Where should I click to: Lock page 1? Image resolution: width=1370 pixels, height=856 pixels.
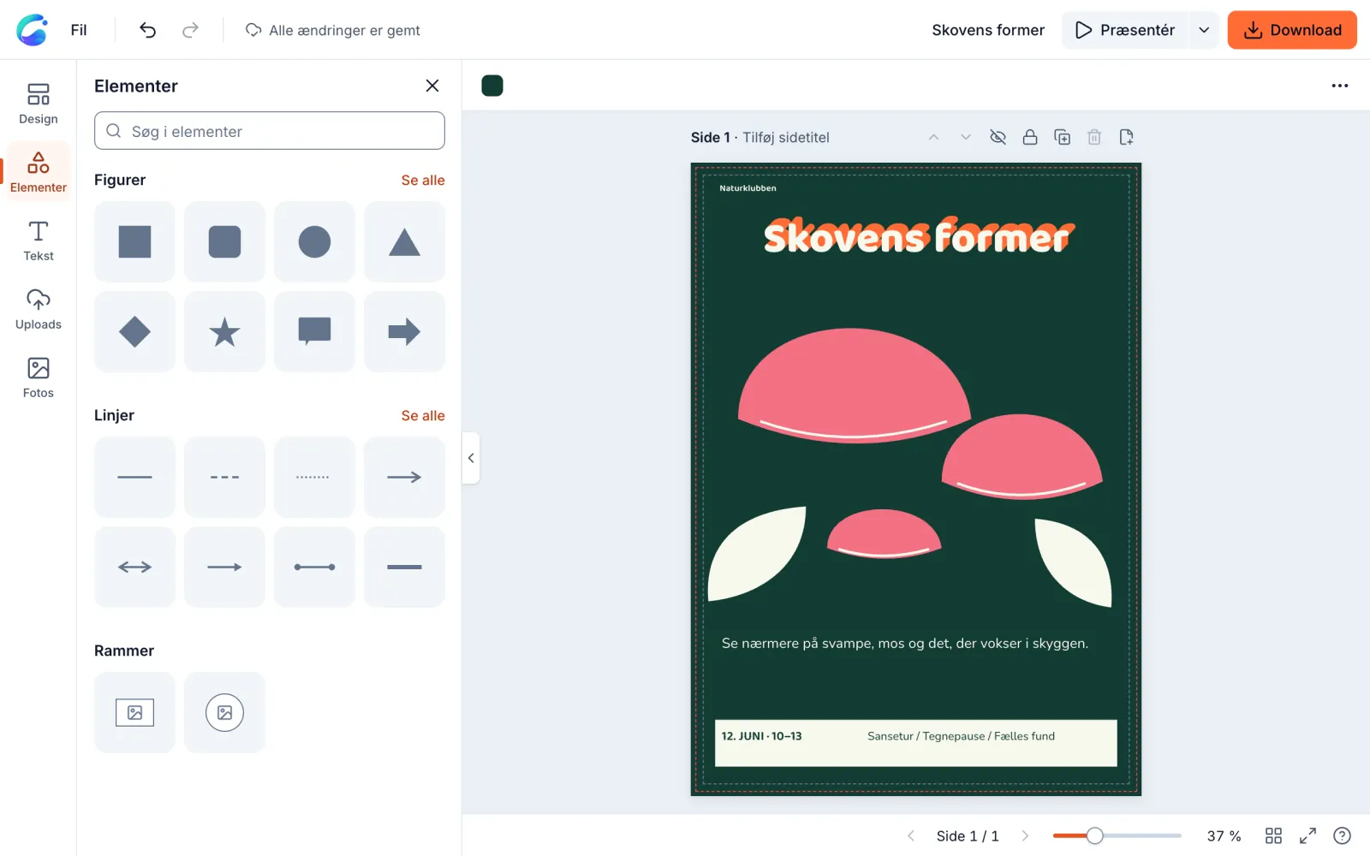(x=1030, y=137)
